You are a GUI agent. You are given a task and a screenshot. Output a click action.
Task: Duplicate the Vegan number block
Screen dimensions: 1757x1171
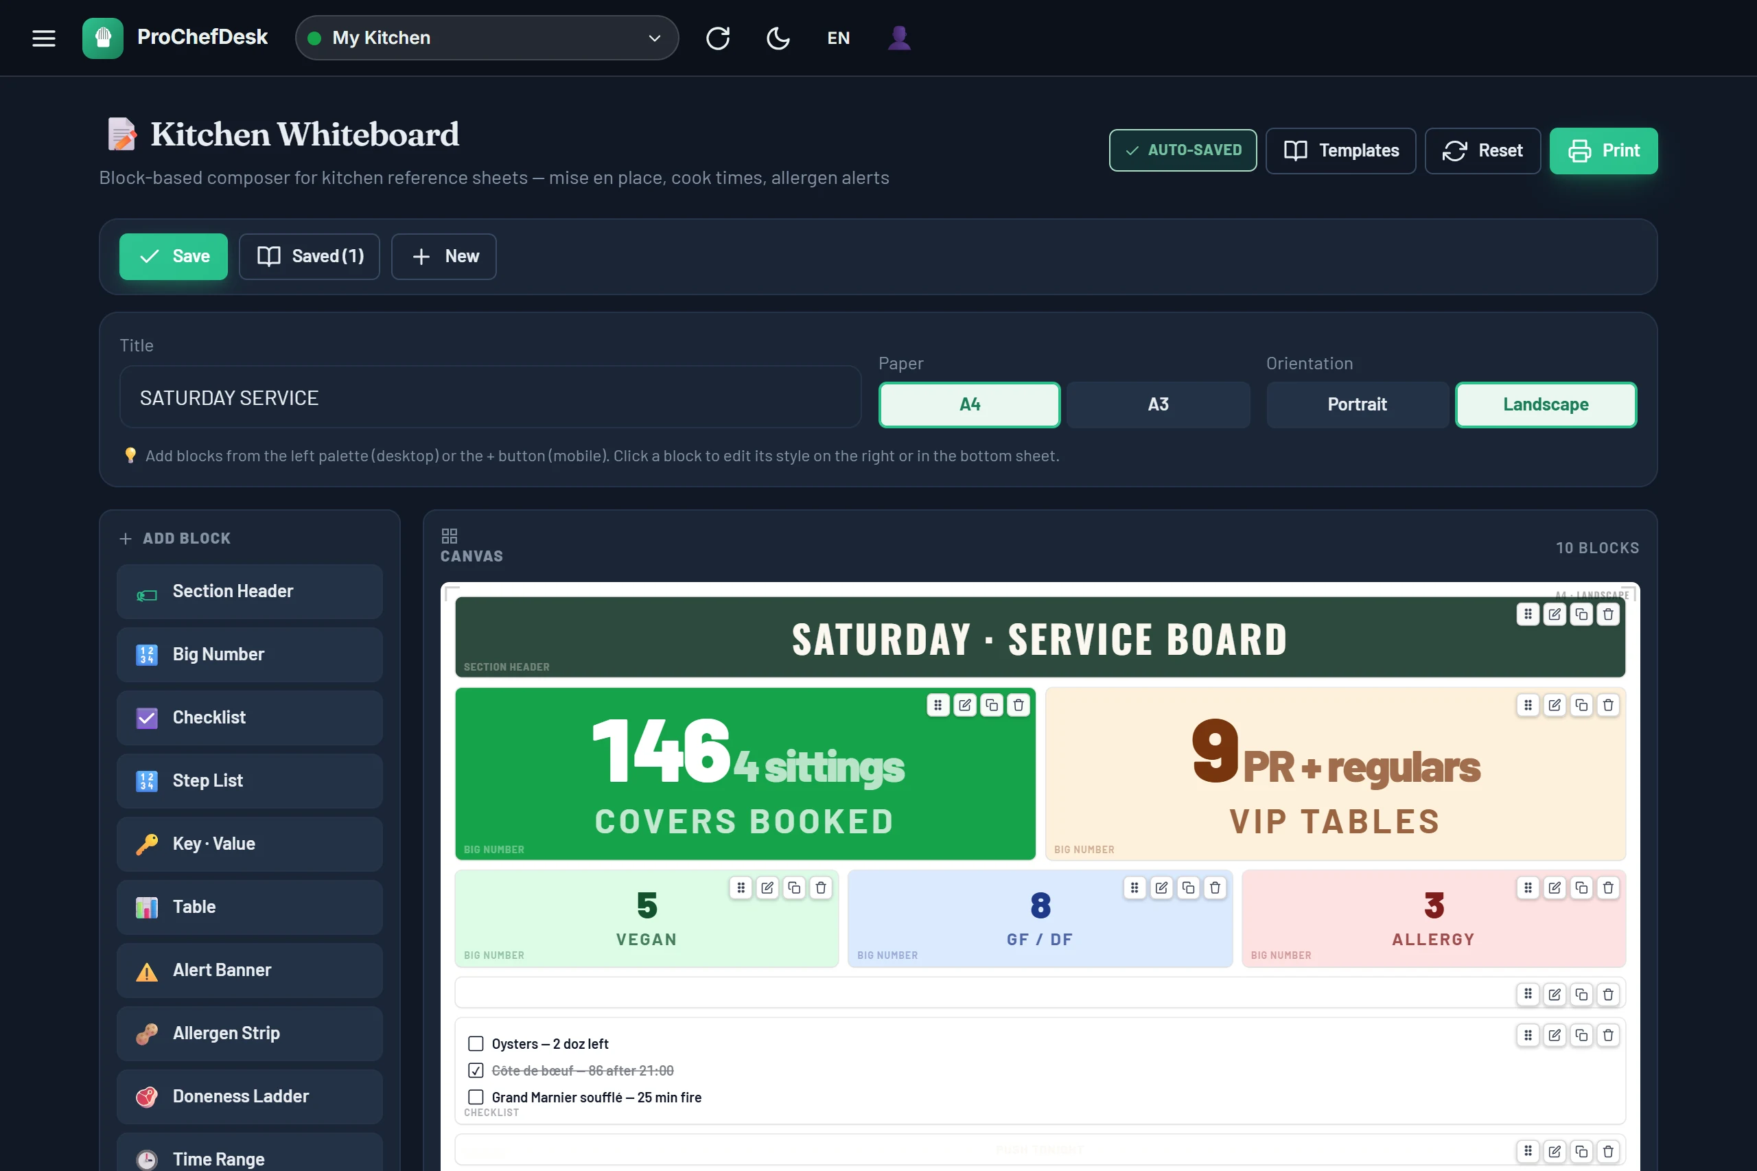[795, 888]
